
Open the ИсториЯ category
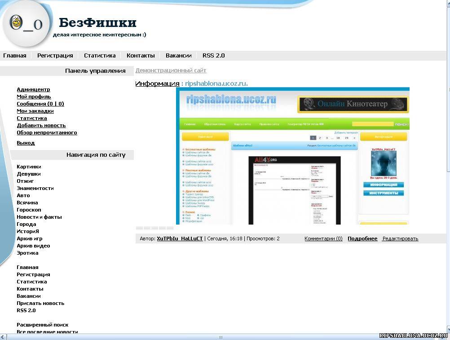(x=27, y=231)
